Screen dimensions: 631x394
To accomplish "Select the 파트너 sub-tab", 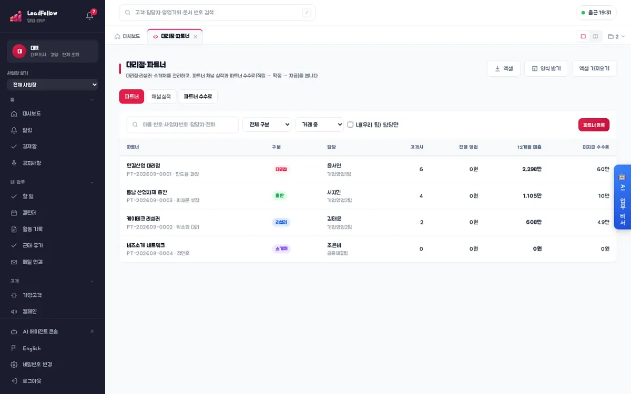I will coord(131,97).
